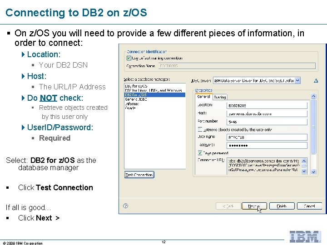This screenshot has width=327, height=245.
Task: Click the Your DB2 DSN text
Action: 63,65
